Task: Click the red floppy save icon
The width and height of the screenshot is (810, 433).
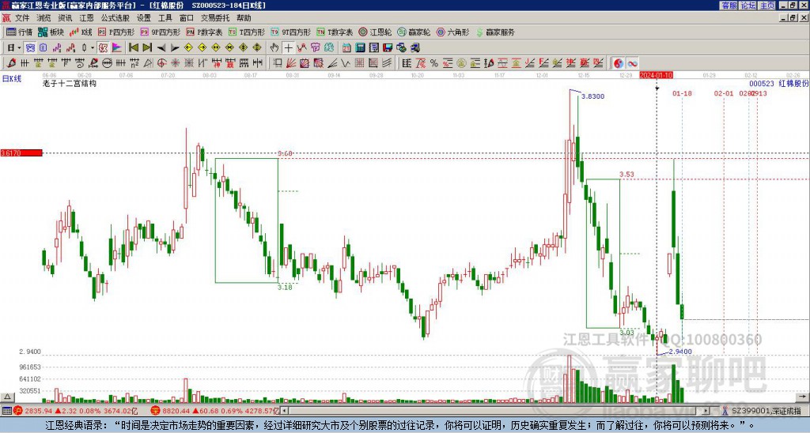Action: [x=388, y=47]
